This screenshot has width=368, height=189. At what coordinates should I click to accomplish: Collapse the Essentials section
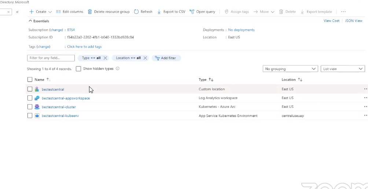pyautogui.click(x=30, y=21)
